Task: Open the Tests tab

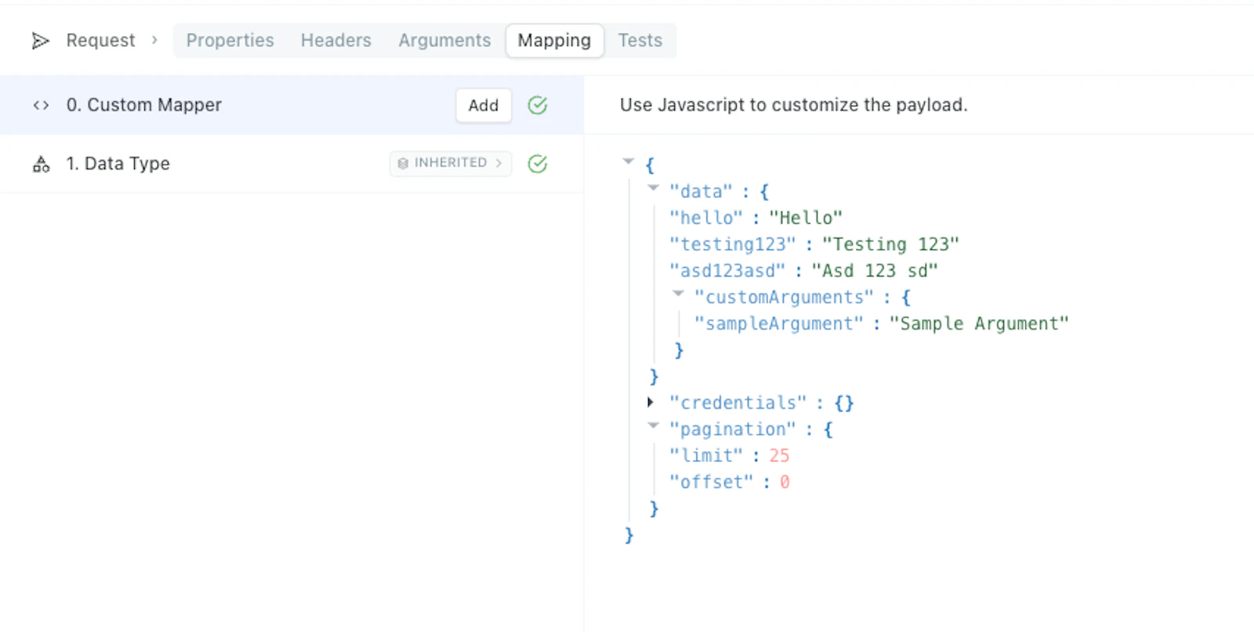Action: pos(640,40)
